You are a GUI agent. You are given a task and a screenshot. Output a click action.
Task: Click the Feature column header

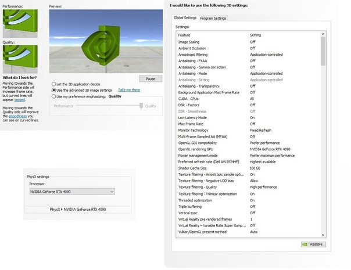coord(184,35)
